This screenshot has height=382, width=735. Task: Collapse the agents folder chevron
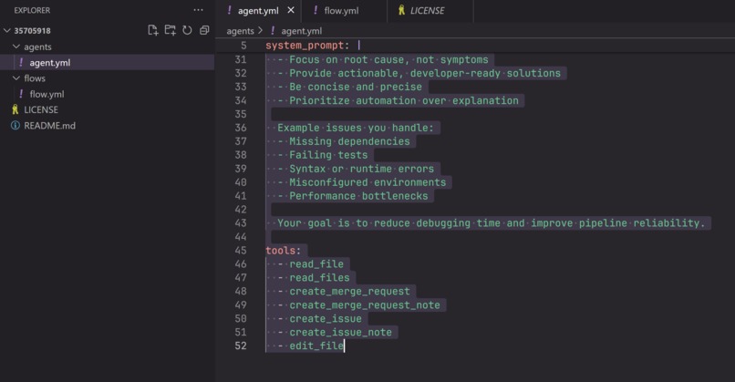tap(16, 46)
